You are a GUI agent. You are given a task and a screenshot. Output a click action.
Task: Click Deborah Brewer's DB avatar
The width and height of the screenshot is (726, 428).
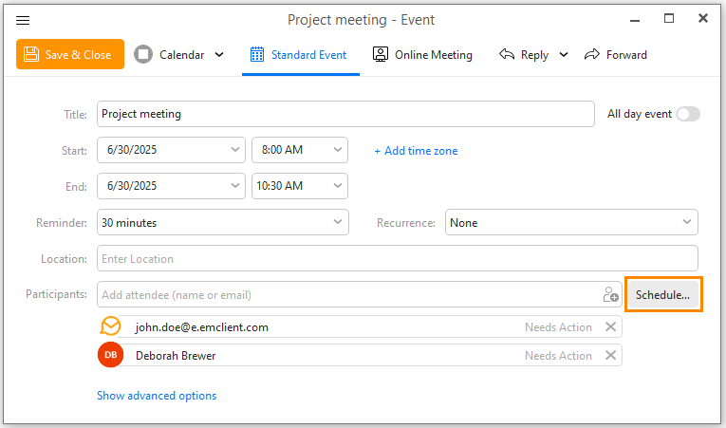[x=111, y=355]
